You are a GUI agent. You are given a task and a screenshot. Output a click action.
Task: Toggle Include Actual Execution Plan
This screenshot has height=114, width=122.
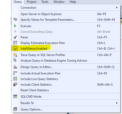66,73
